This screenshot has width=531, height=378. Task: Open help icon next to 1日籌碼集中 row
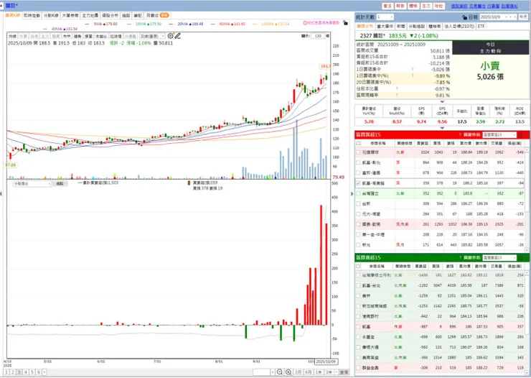[x=413, y=69]
